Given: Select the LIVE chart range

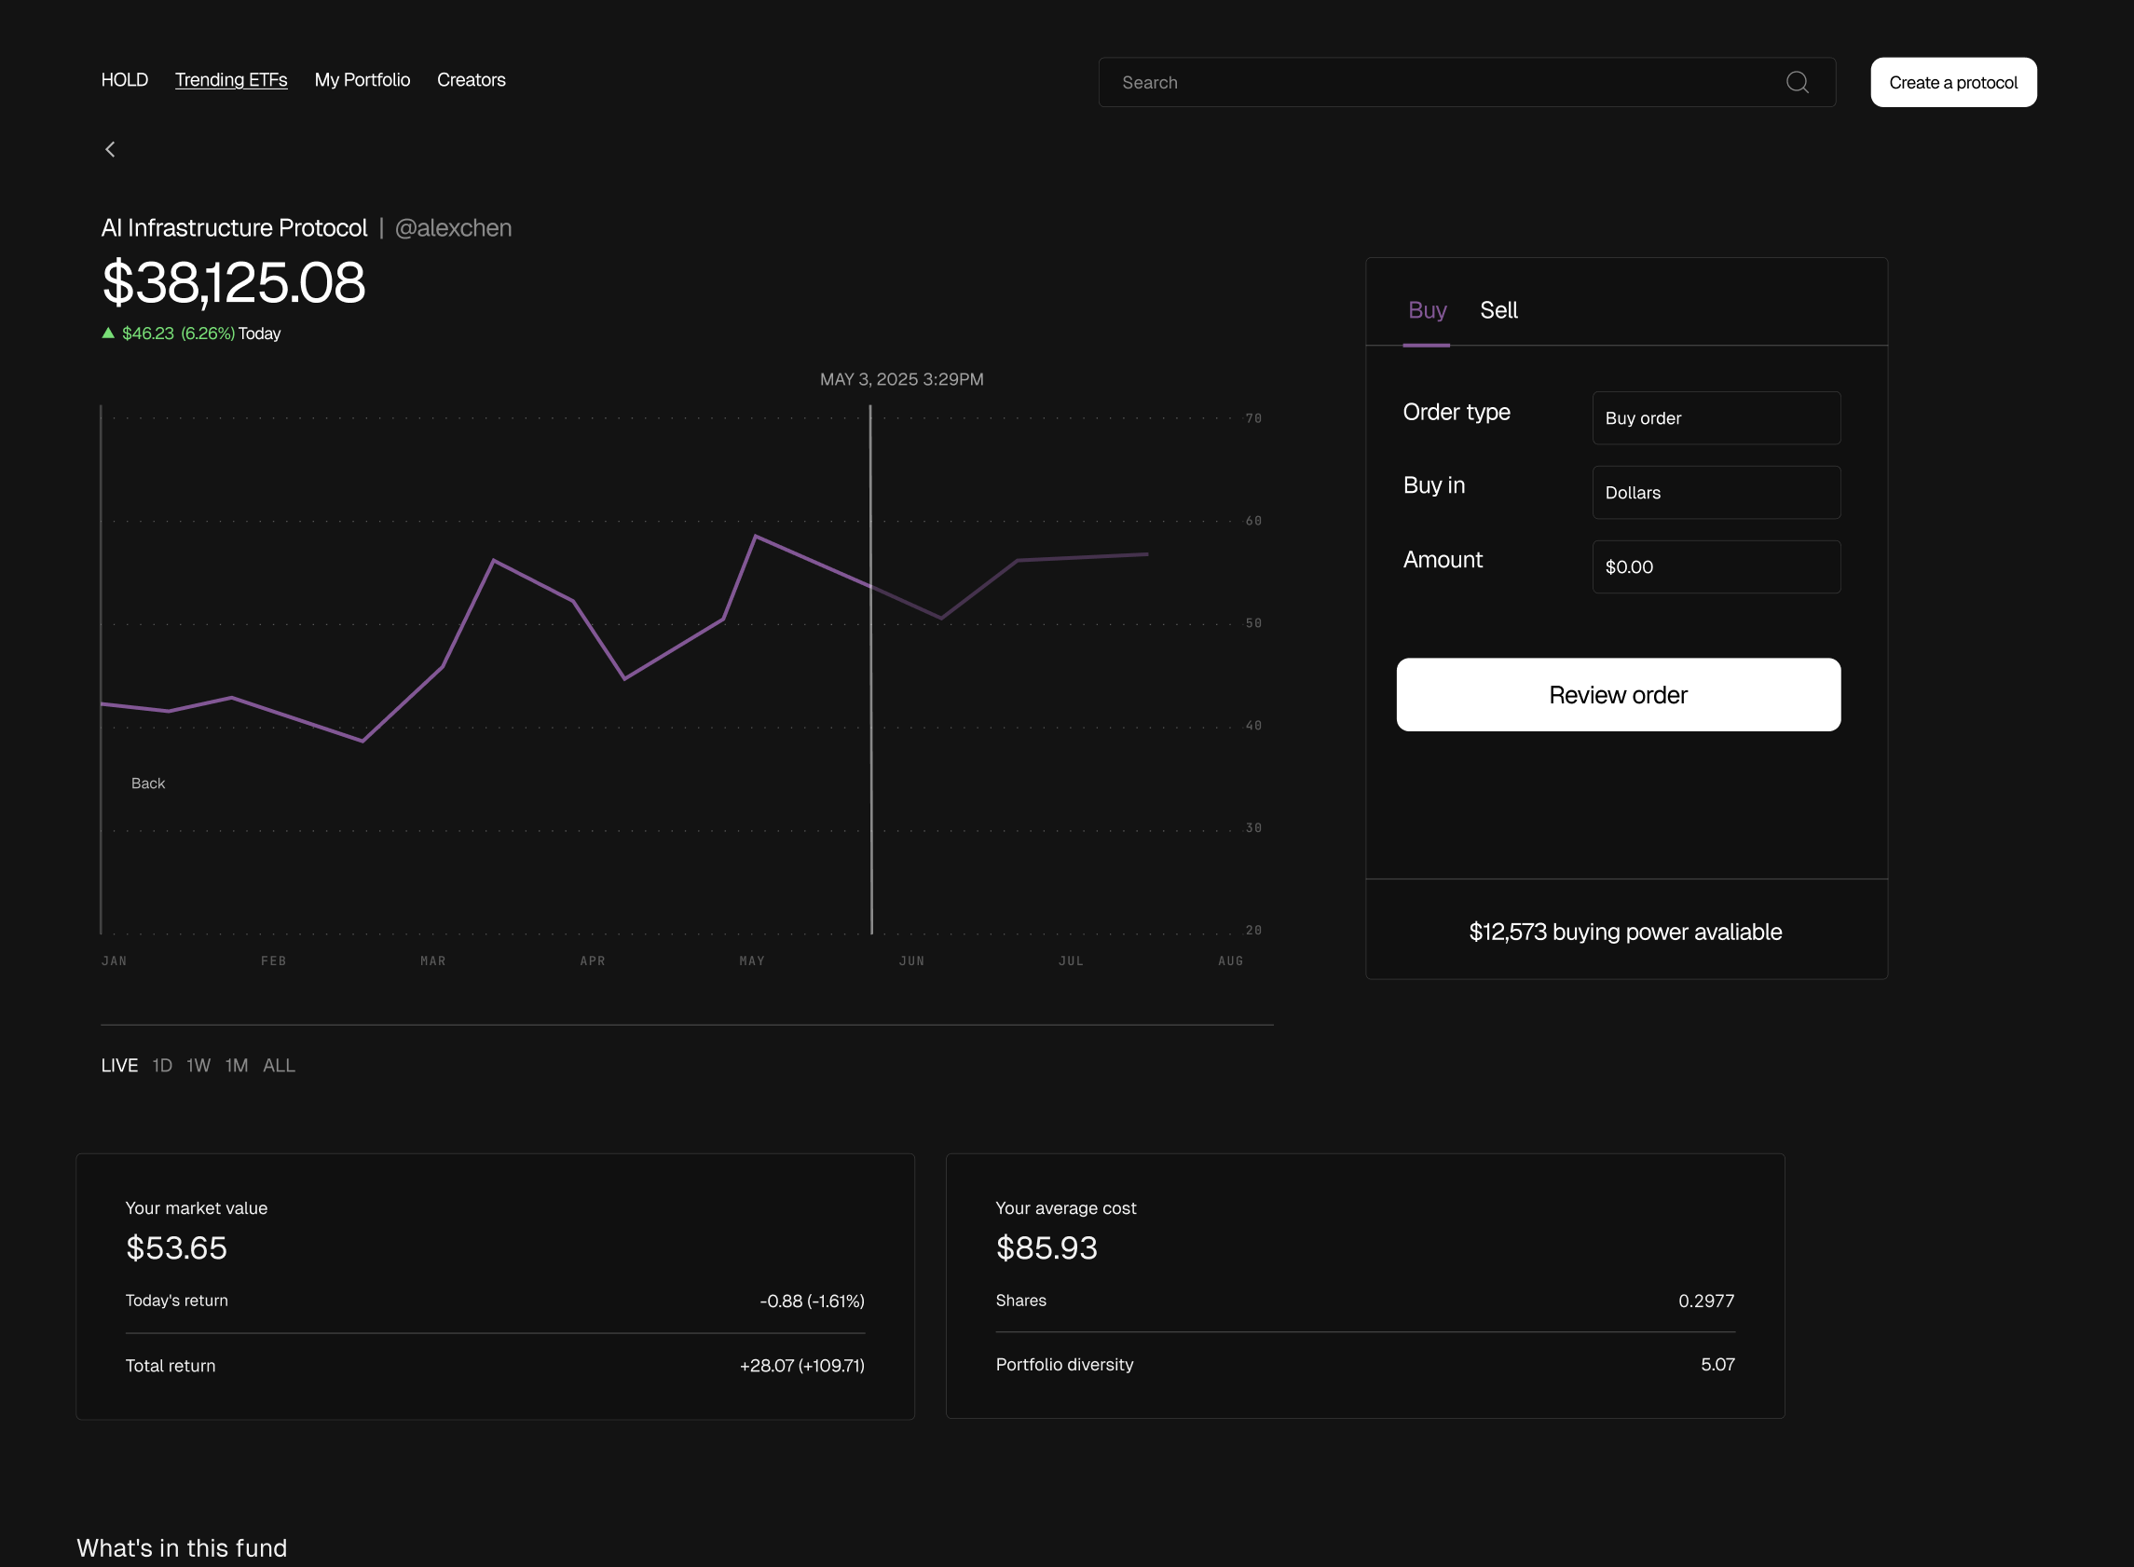Looking at the screenshot, I should point(119,1065).
